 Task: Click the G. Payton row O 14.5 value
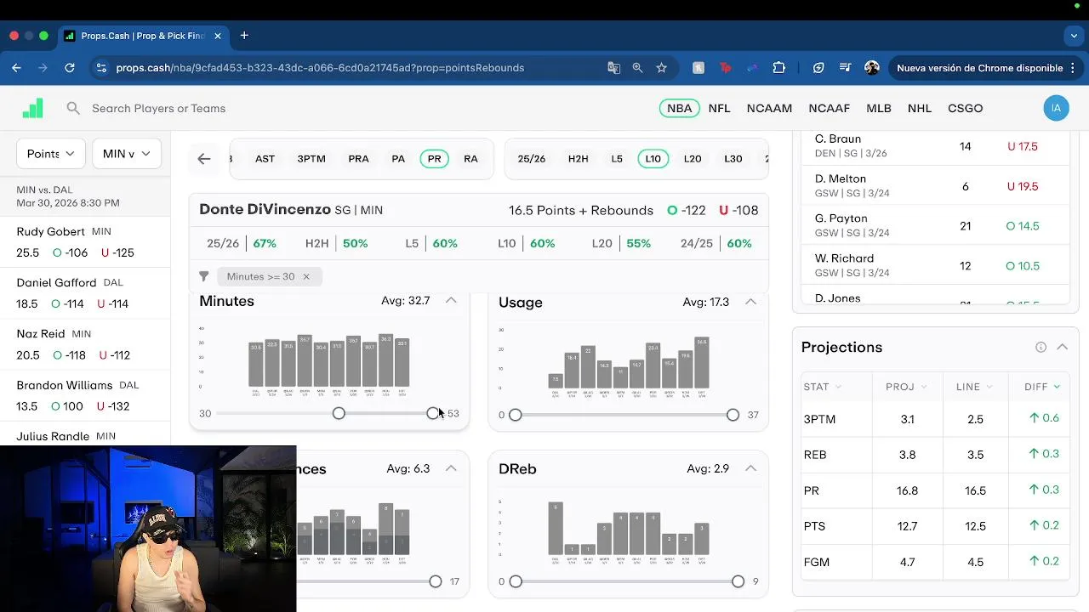1022,226
